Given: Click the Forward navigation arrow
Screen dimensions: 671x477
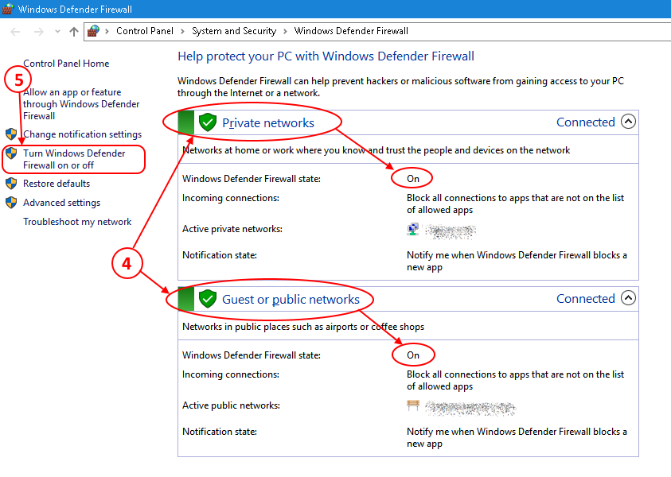Looking at the screenshot, I should click(x=38, y=31).
